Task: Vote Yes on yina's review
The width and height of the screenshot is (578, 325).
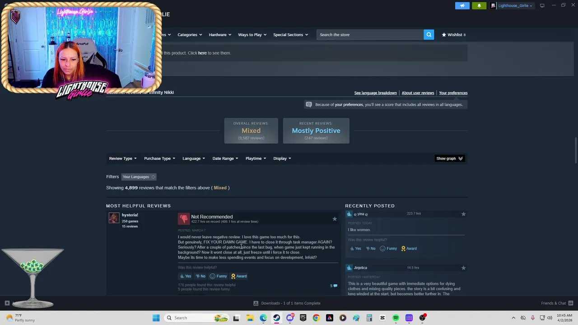Action: coord(355,249)
